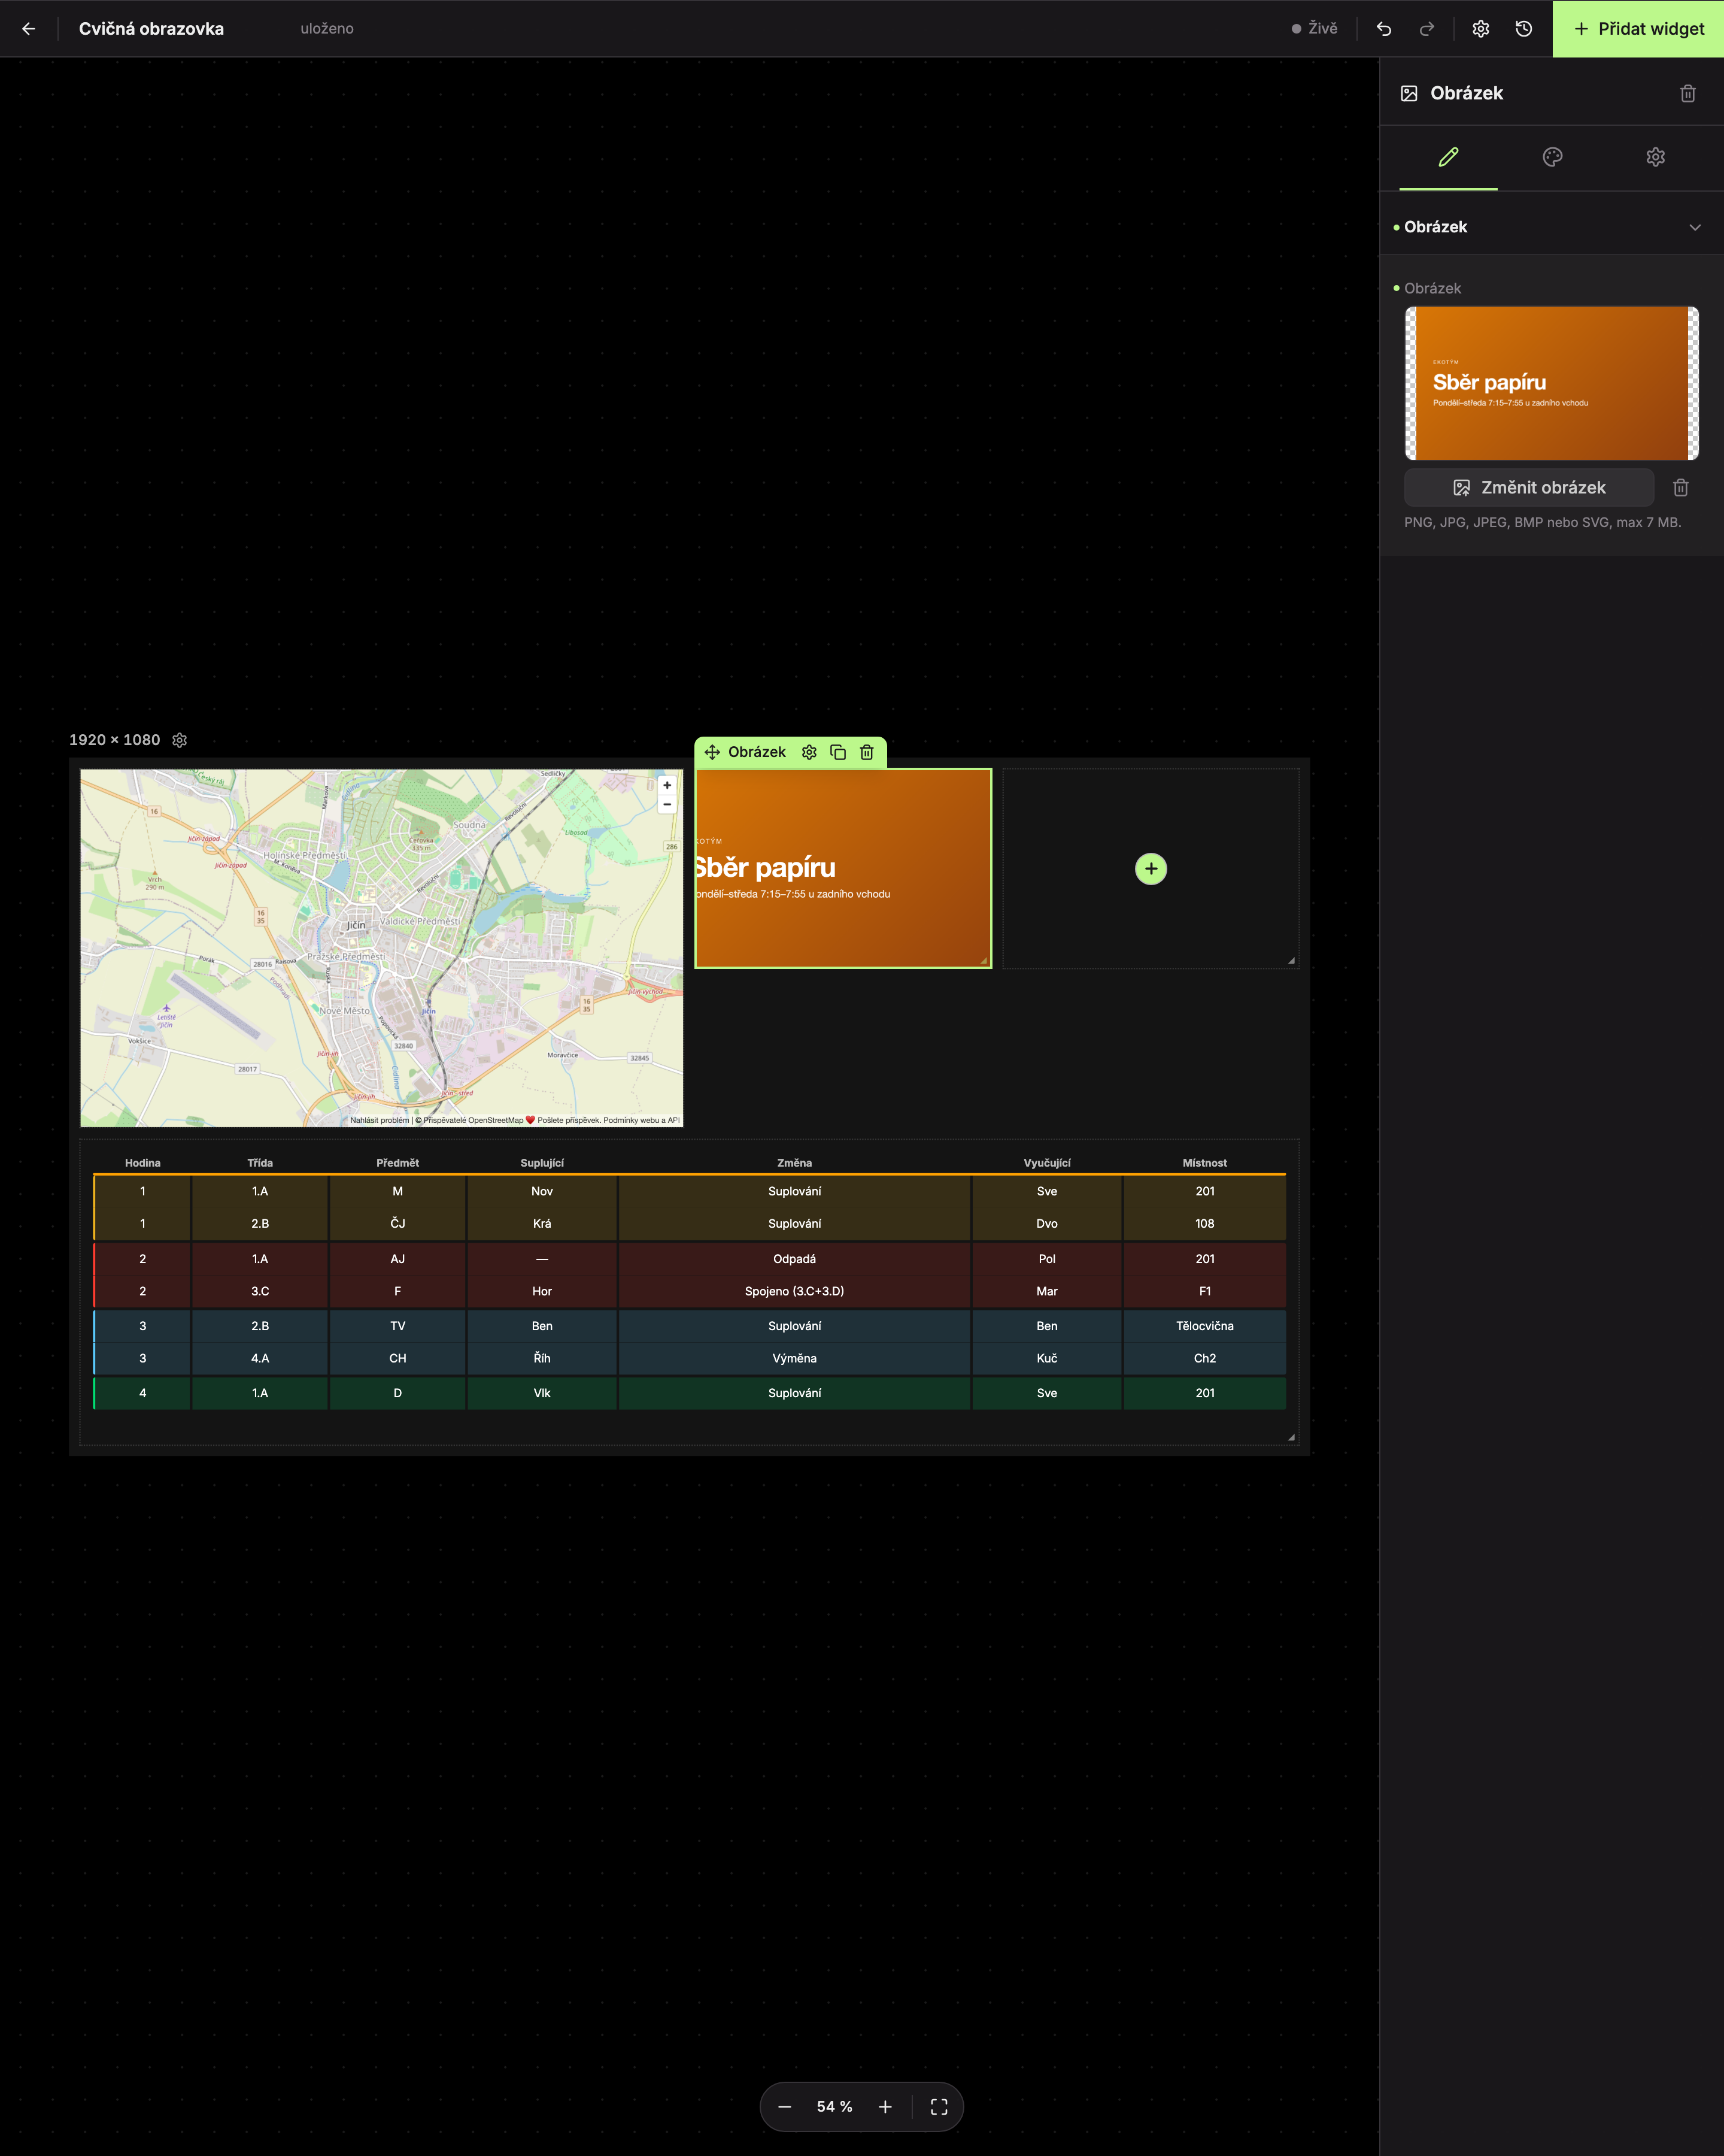Screen dimensions: 1724x2156
Task: Switch to the gear settings tab
Action: click(1655, 157)
